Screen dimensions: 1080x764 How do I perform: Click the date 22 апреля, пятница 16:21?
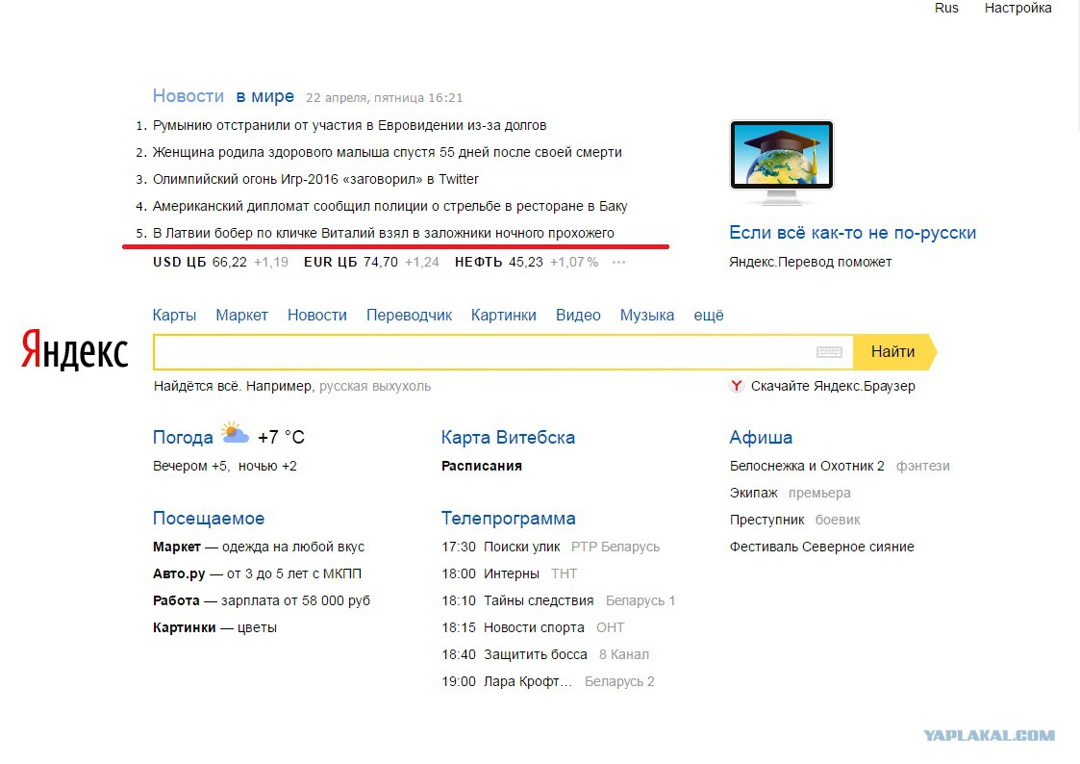pyautogui.click(x=385, y=98)
